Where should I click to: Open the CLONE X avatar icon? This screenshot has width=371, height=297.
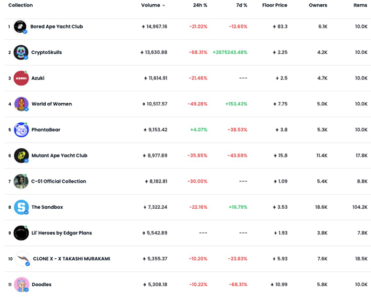click(23, 259)
